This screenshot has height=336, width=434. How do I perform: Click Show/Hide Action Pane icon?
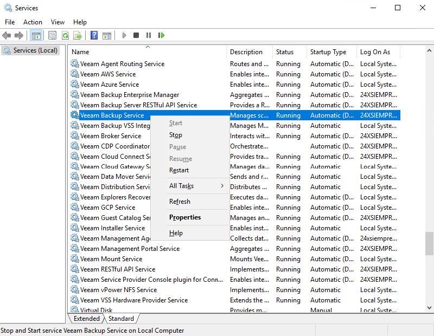(107, 35)
